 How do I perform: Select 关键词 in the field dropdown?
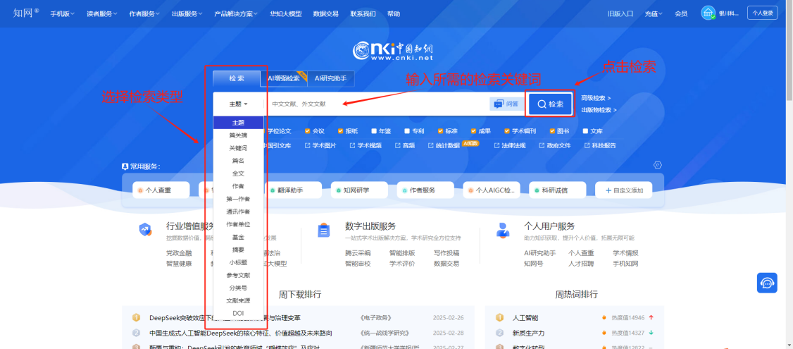[x=238, y=148]
